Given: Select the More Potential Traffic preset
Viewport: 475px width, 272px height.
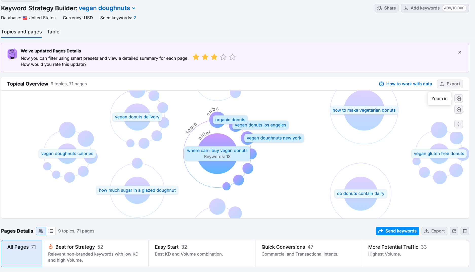Looking at the screenshot, I should [x=415, y=254].
